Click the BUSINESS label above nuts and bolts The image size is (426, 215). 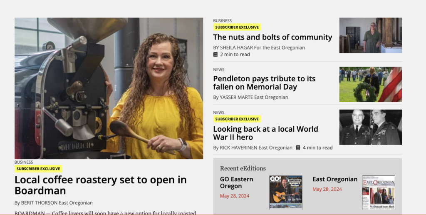tap(222, 21)
